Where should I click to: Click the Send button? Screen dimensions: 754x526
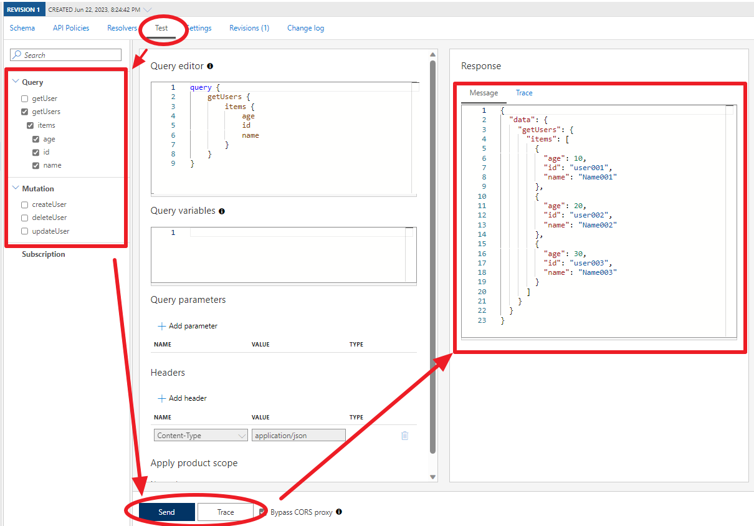(167, 512)
